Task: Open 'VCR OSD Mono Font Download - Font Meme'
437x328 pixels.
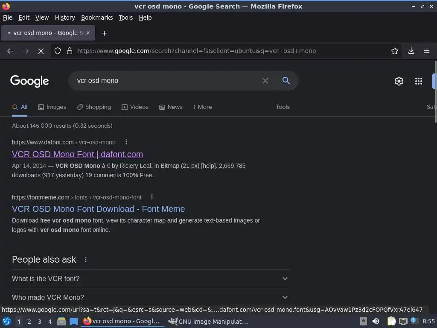Action: [x=99, y=209]
